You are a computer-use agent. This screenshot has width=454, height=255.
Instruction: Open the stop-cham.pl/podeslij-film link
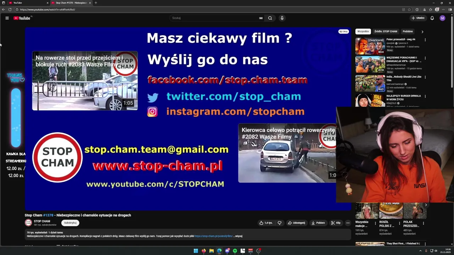pos(214,236)
